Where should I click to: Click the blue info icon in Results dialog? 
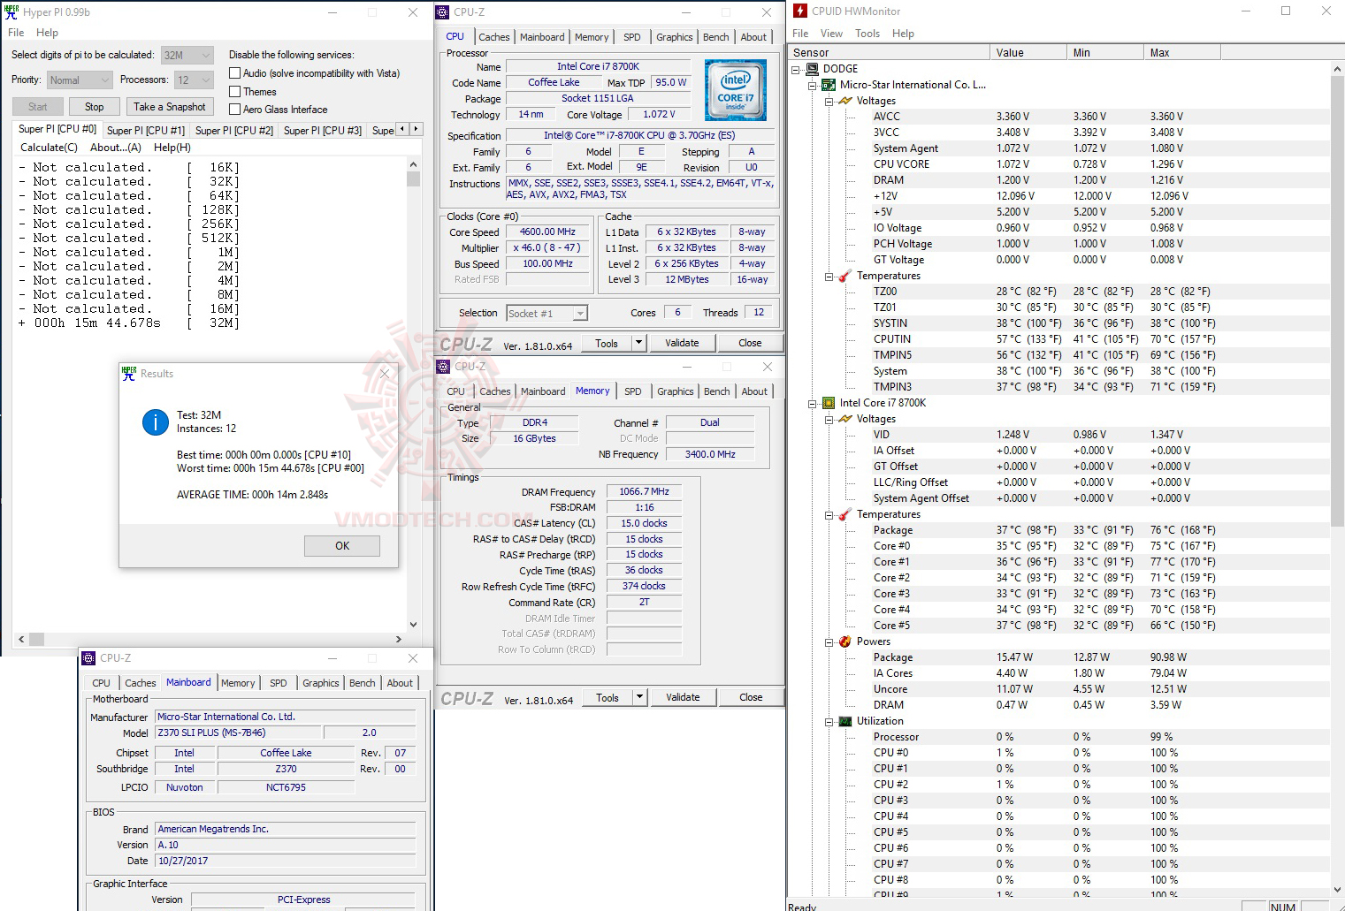[x=156, y=422]
